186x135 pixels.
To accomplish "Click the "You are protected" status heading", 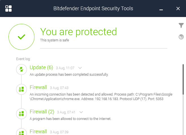I will 78,31.
